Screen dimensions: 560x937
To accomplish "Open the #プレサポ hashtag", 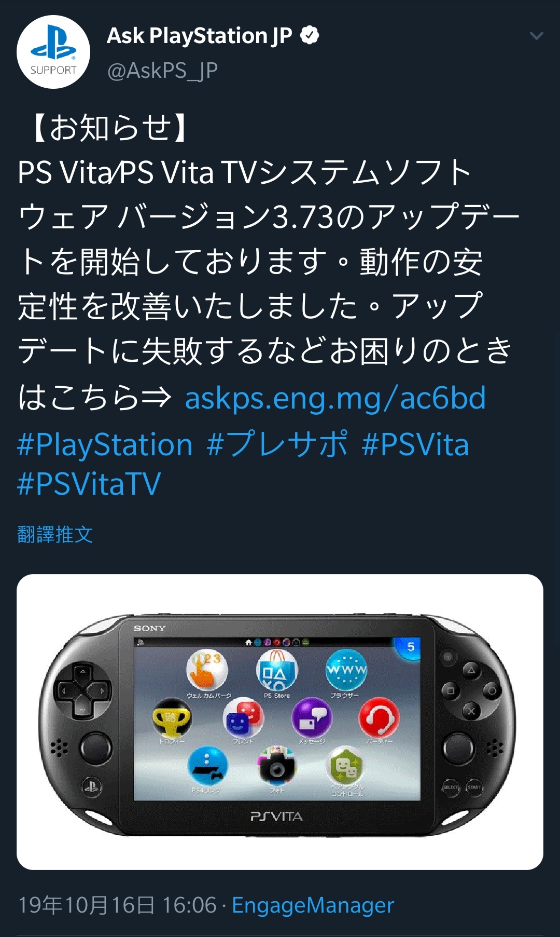I will [x=277, y=444].
